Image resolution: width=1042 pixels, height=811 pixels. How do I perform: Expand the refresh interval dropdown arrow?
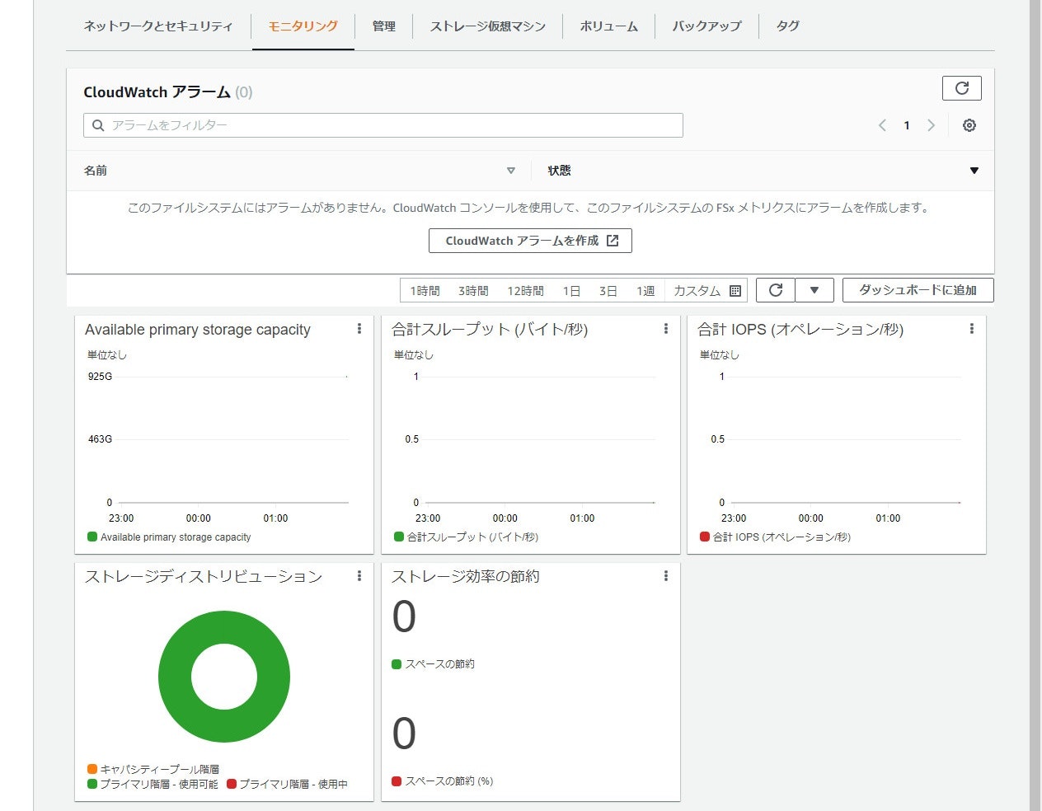814,290
